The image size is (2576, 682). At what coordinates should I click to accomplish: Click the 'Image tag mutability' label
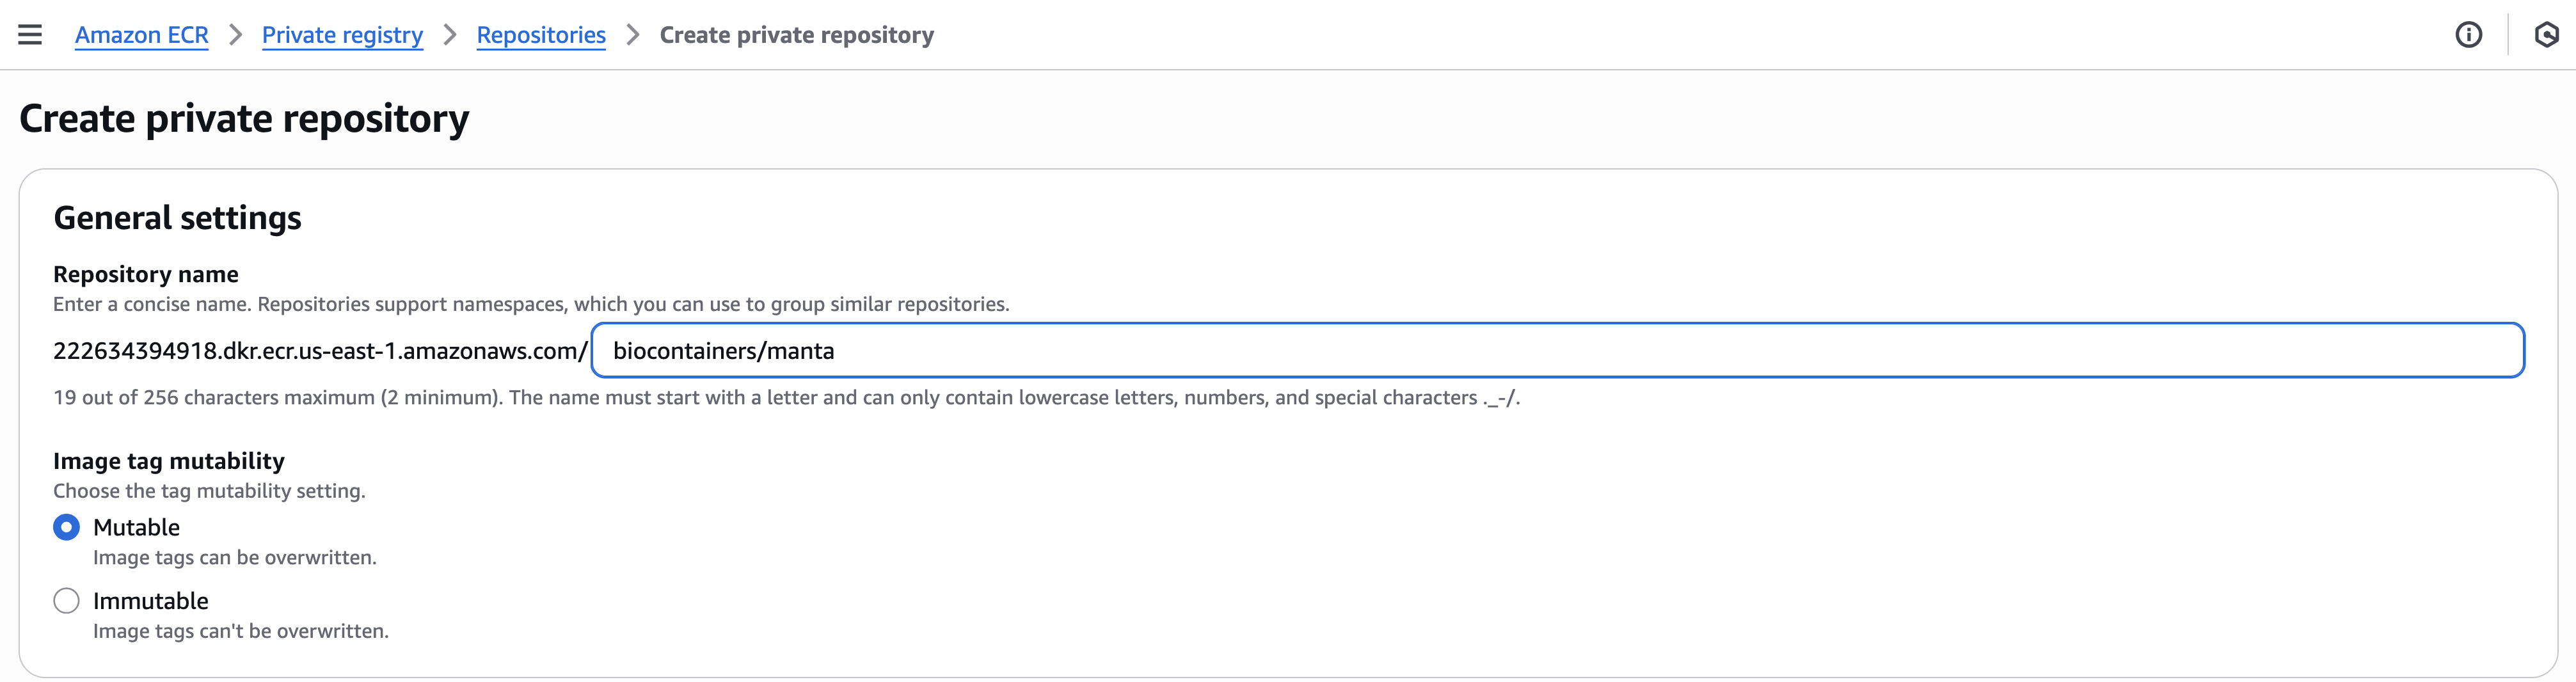[x=169, y=461]
